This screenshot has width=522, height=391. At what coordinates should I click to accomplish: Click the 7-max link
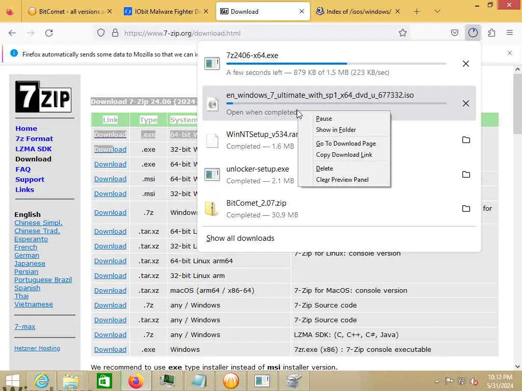[x=24, y=327]
